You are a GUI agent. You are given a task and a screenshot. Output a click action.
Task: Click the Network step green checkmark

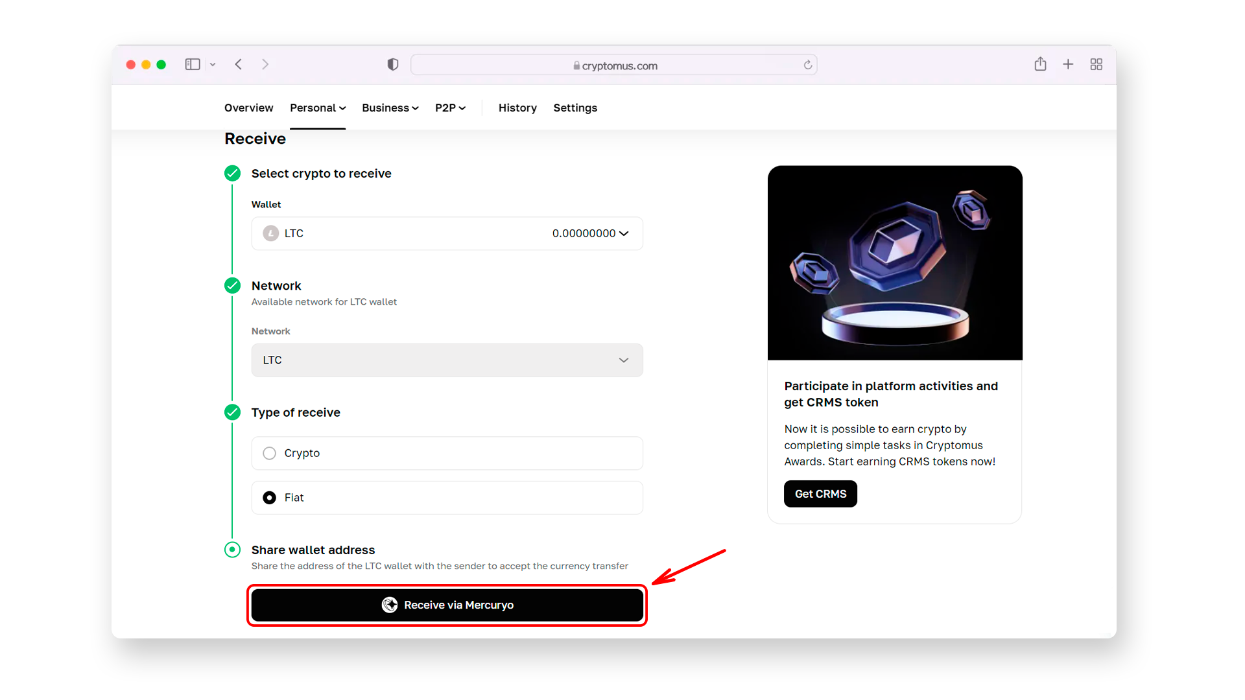point(232,285)
